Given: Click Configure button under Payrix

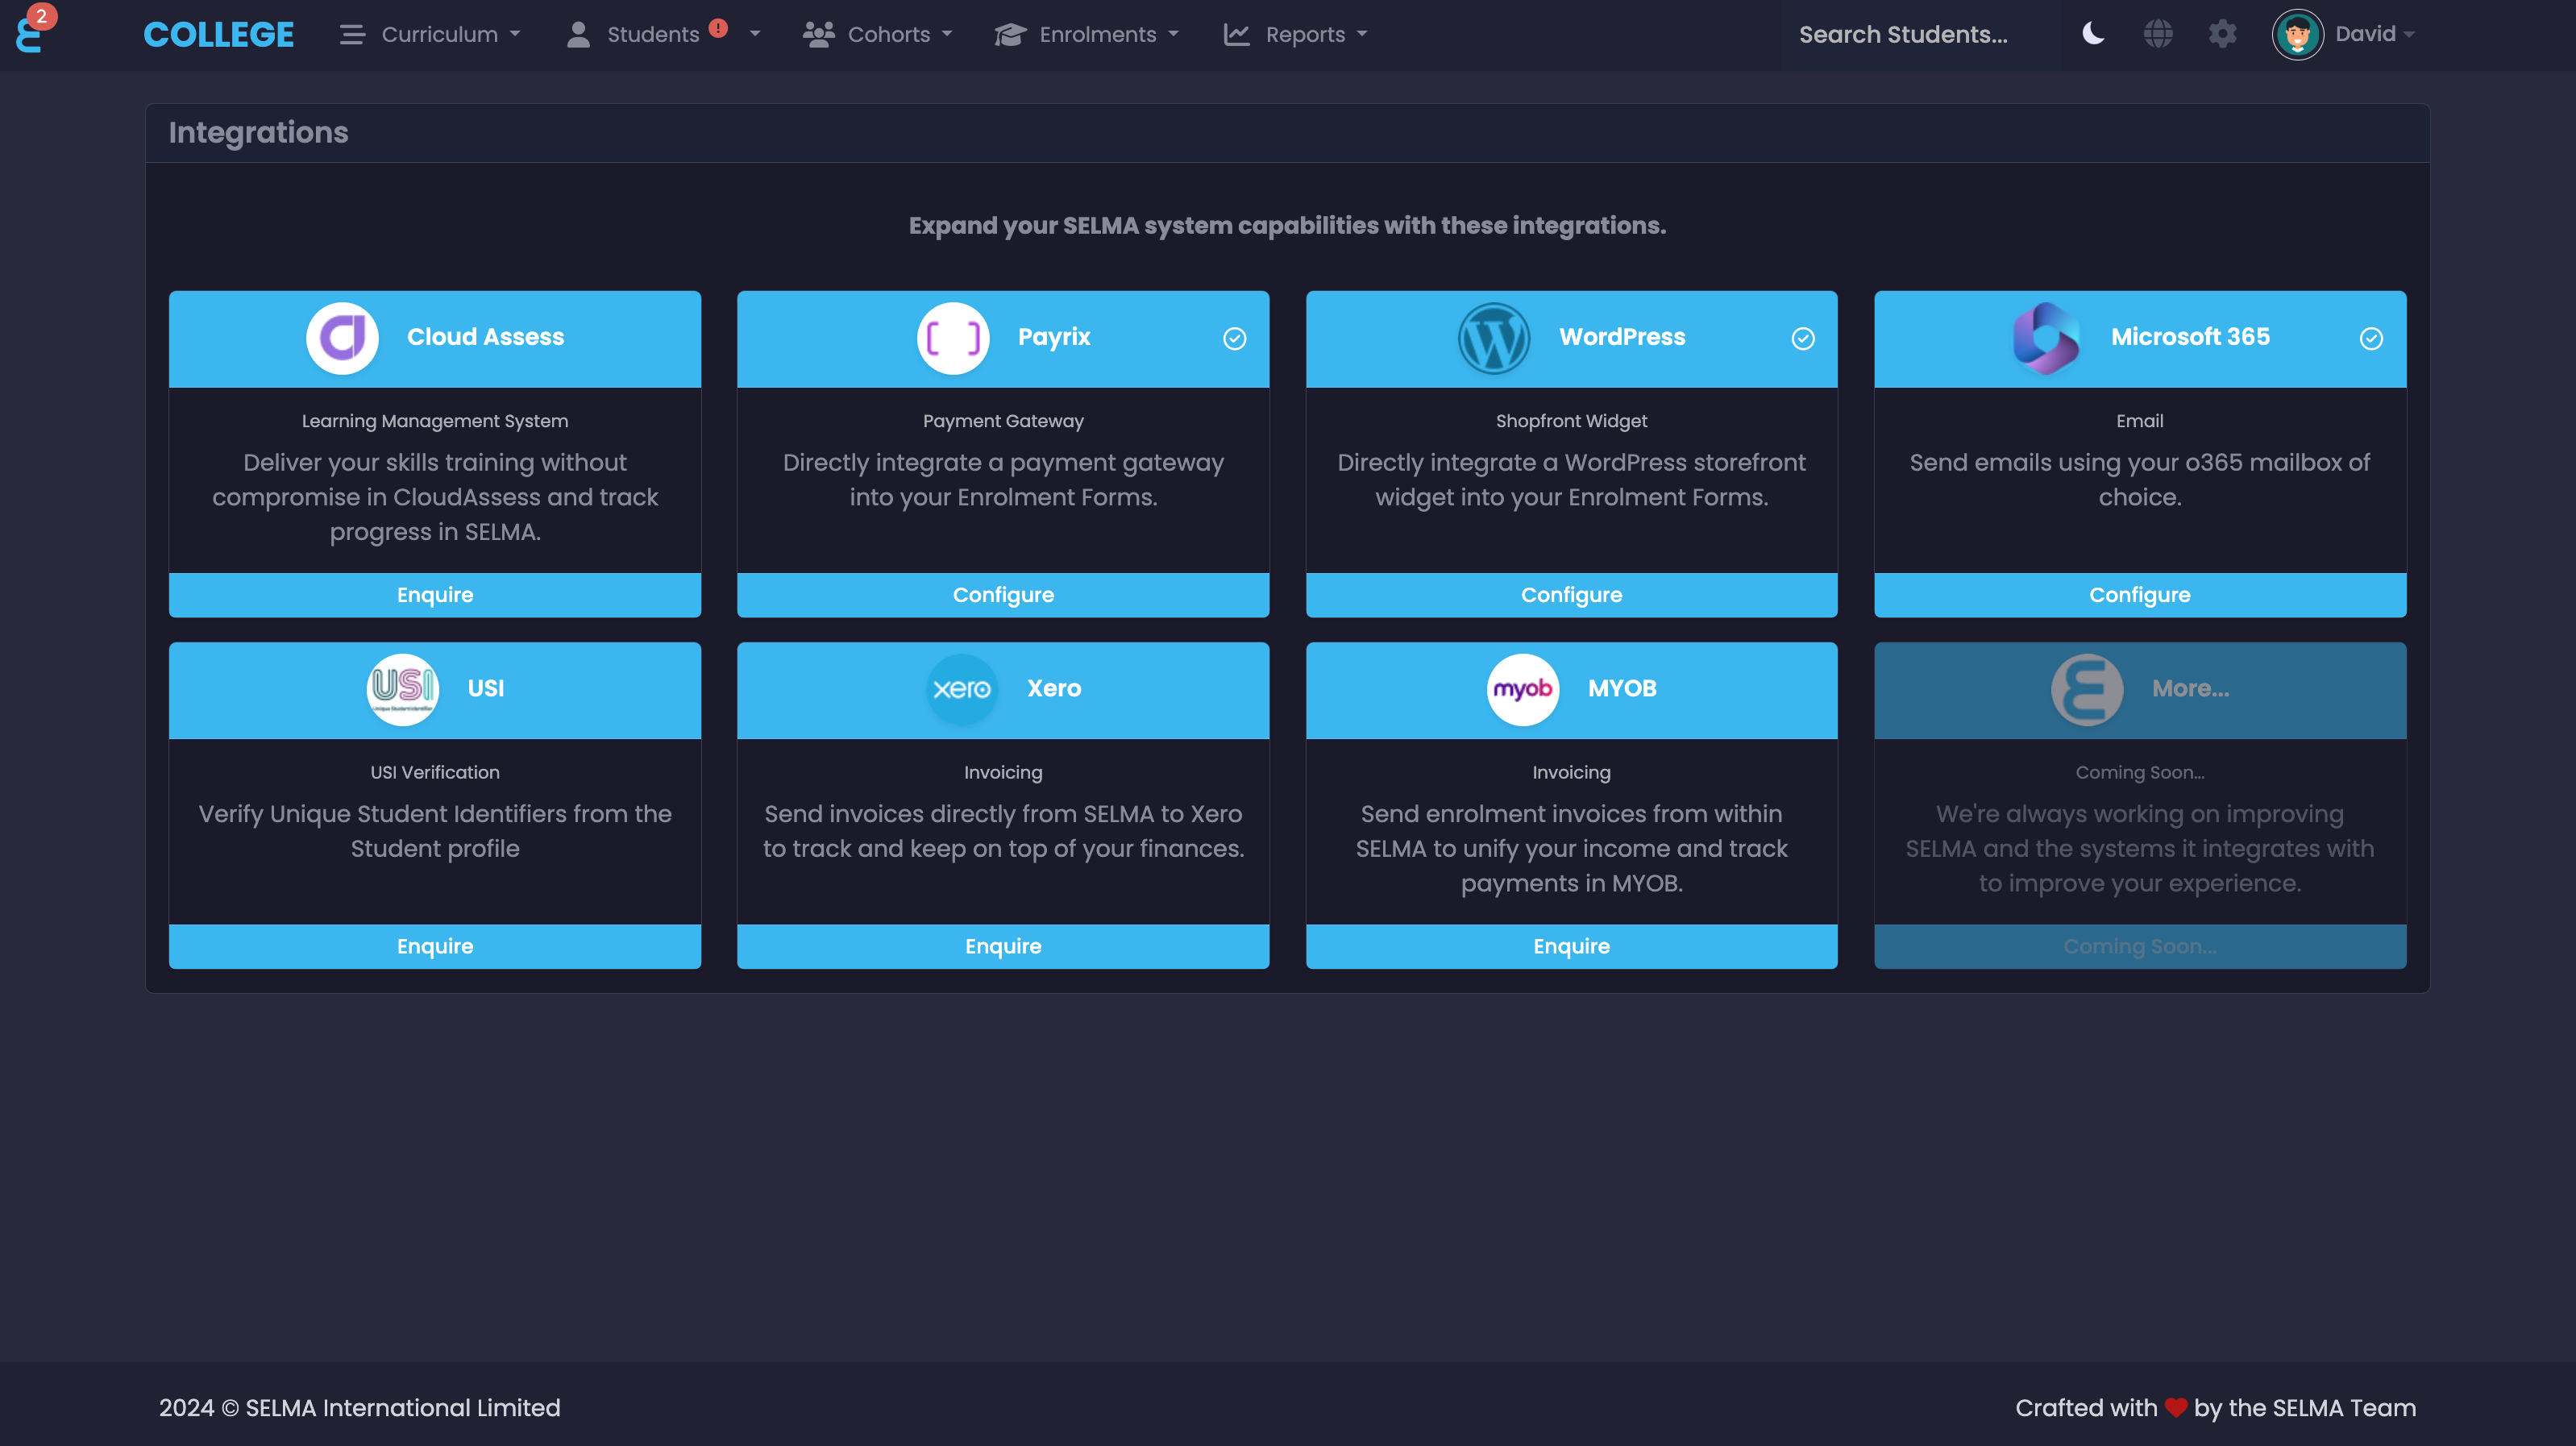Looking at the screenshot, I should click(1002, 595).
